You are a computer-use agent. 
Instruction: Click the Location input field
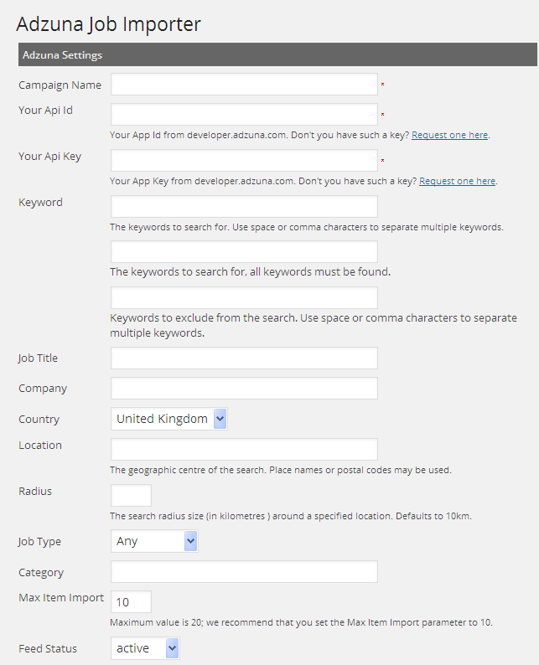(x=244, y=450)
